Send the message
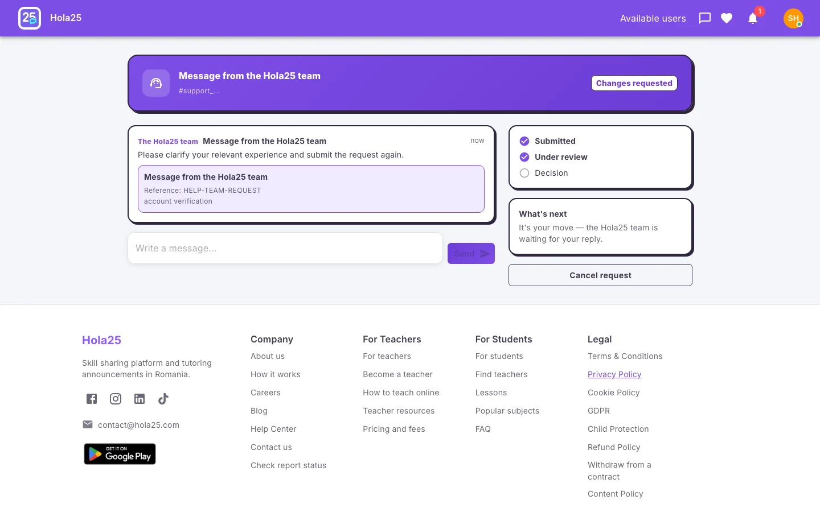 click(471, 254)
